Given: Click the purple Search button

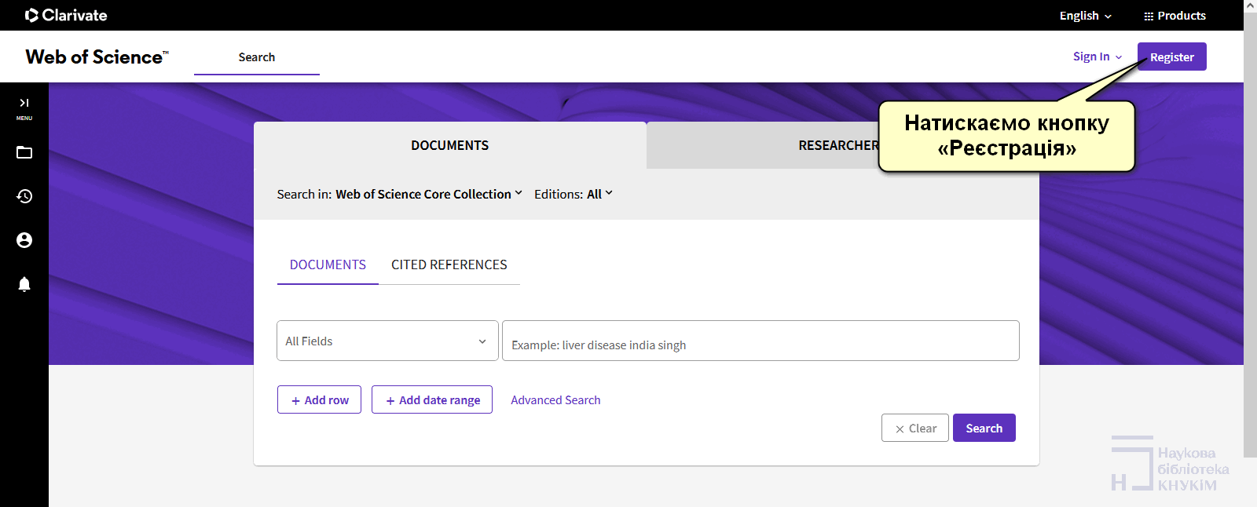Looking at the screenshot, I should [984, 428].
